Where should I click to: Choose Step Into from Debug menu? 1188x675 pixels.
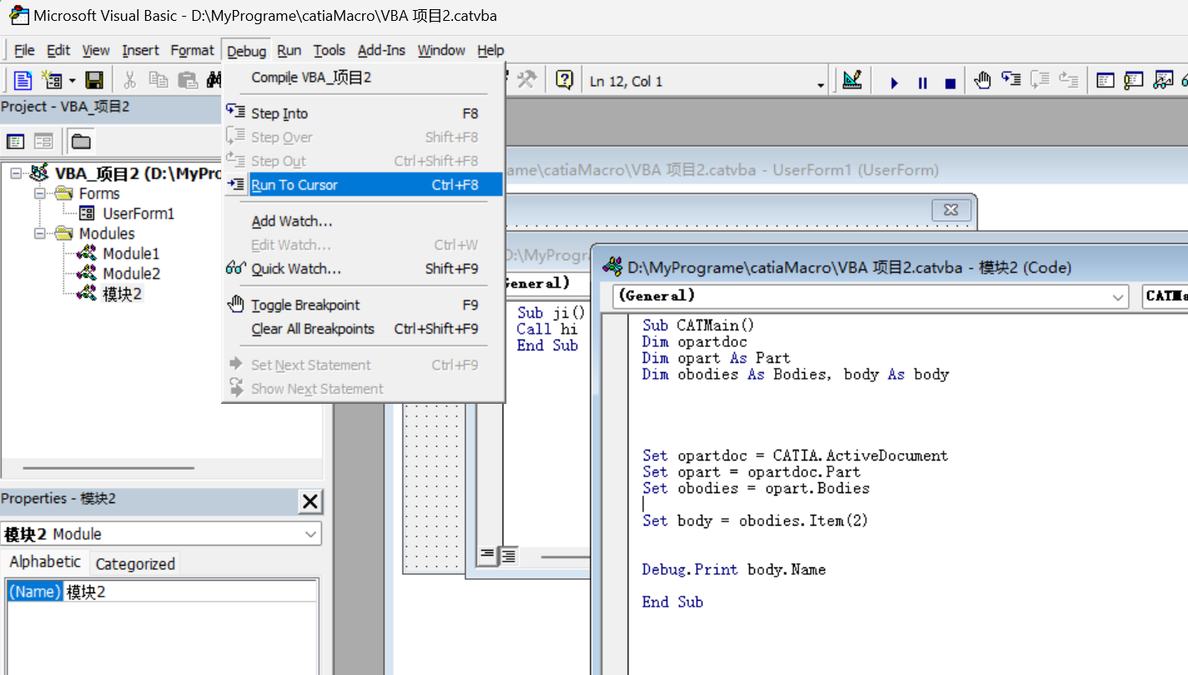(x=363, y=113)
